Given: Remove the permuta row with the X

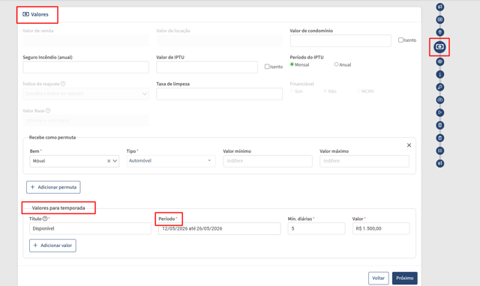Looking at the screenshot, I should pos(409,145).
